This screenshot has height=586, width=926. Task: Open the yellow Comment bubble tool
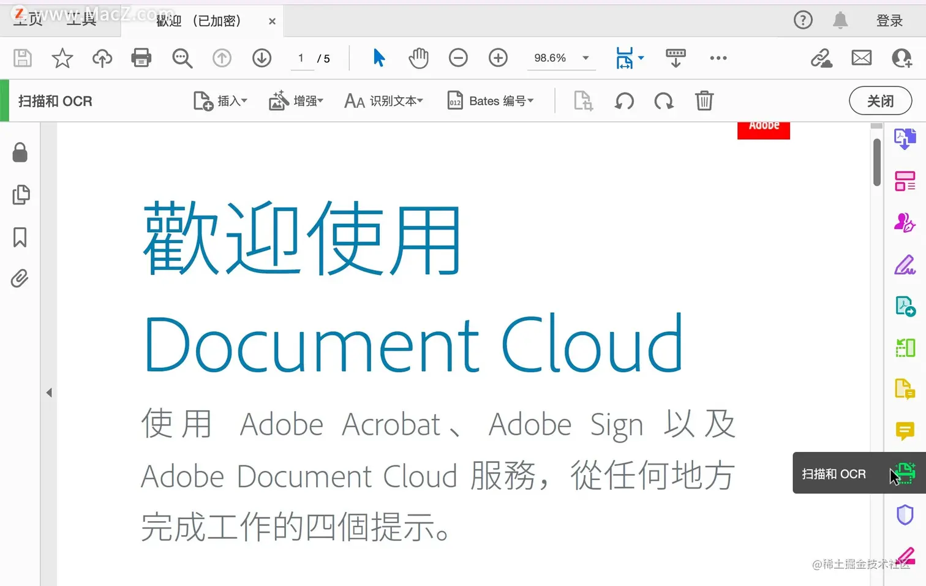point(905,431)
